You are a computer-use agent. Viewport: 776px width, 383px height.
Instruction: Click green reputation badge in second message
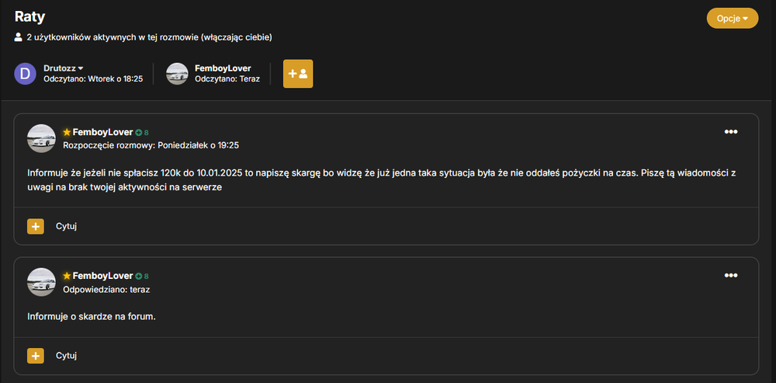(x=142, y=277)
